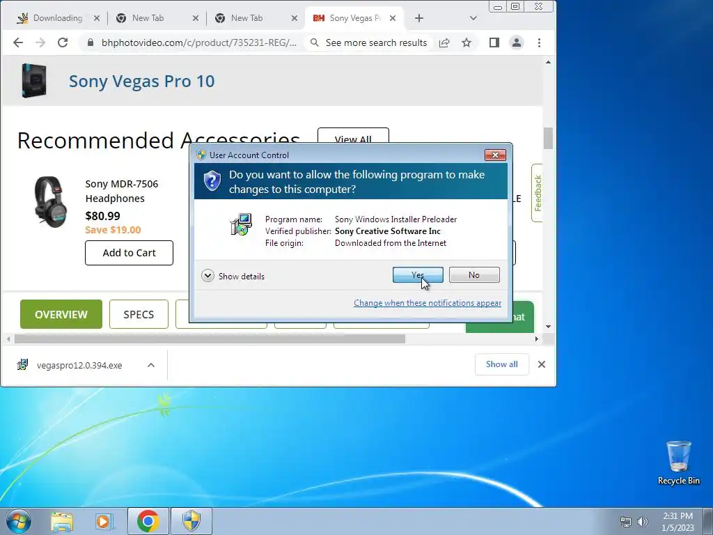The image size is (713, 535).
Task: Open the Feedback side tab
Action: [538, 193]
